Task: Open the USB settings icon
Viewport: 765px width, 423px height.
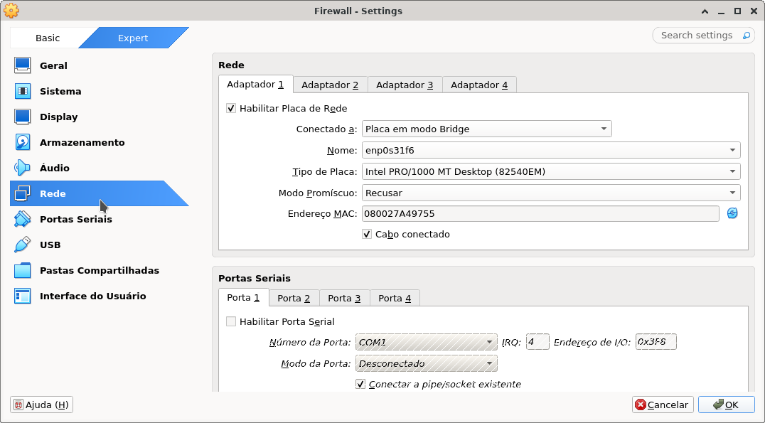Action: [23, 245]
